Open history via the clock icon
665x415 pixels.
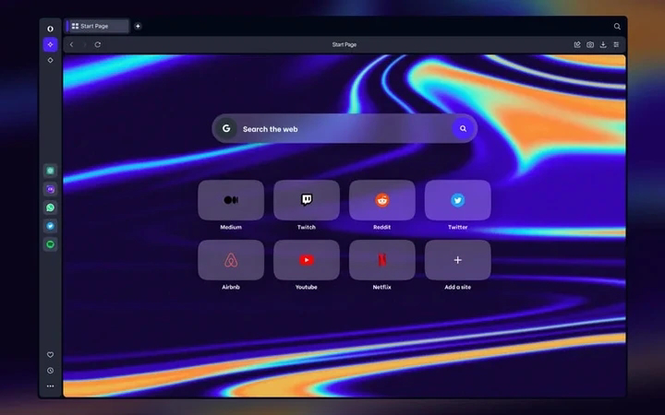point(50,371)
